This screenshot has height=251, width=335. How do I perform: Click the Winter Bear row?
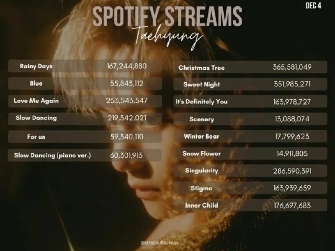click(250, 136)
